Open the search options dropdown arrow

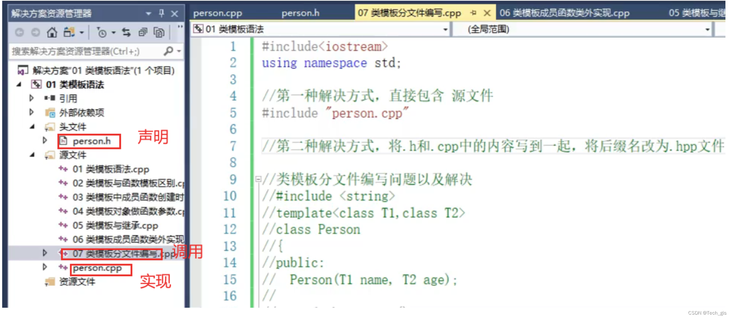(179, 51)
